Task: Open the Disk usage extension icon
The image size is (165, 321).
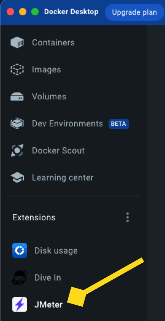Action: pyautogui.click(x=20, y=250)
